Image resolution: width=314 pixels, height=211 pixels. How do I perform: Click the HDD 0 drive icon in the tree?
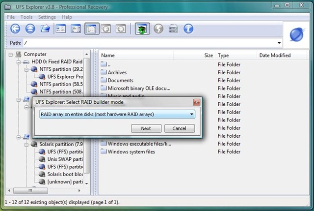tap(26, 62)
